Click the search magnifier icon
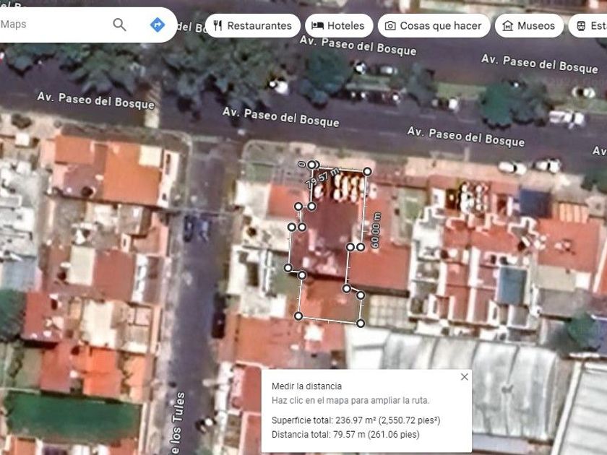 (x=119, y=25)
